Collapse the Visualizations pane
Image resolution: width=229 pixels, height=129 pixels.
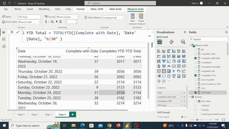coord(185,32)
